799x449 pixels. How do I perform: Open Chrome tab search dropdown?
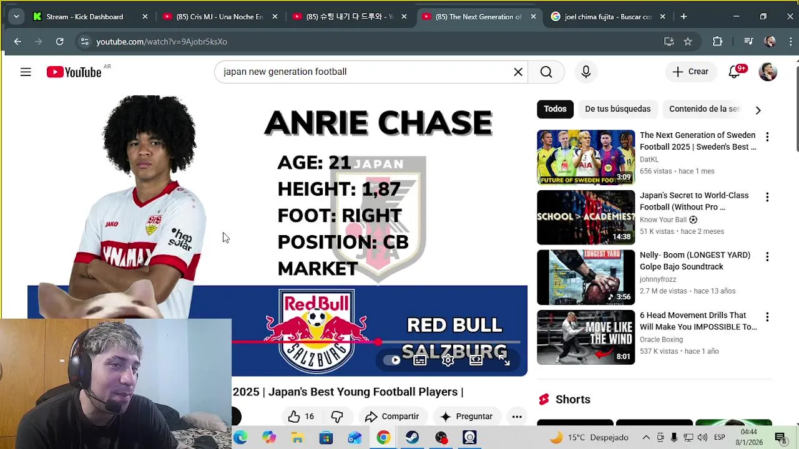16,17
